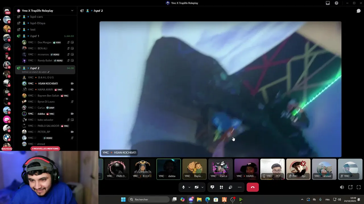364x204 pixels.
Task: Focus PET... participant tile
Action: click(x=272, y=169)
